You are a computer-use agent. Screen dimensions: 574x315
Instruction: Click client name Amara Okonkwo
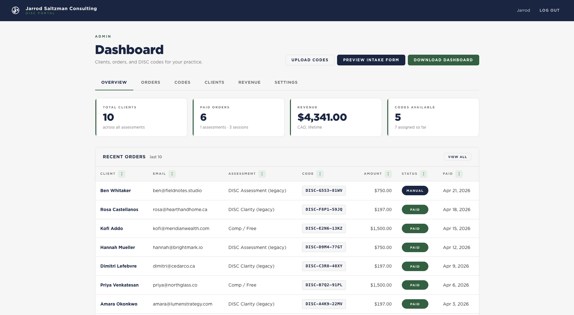tap(119, 304)
